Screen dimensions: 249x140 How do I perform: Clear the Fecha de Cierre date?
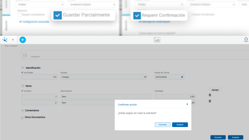click(182, 77)
